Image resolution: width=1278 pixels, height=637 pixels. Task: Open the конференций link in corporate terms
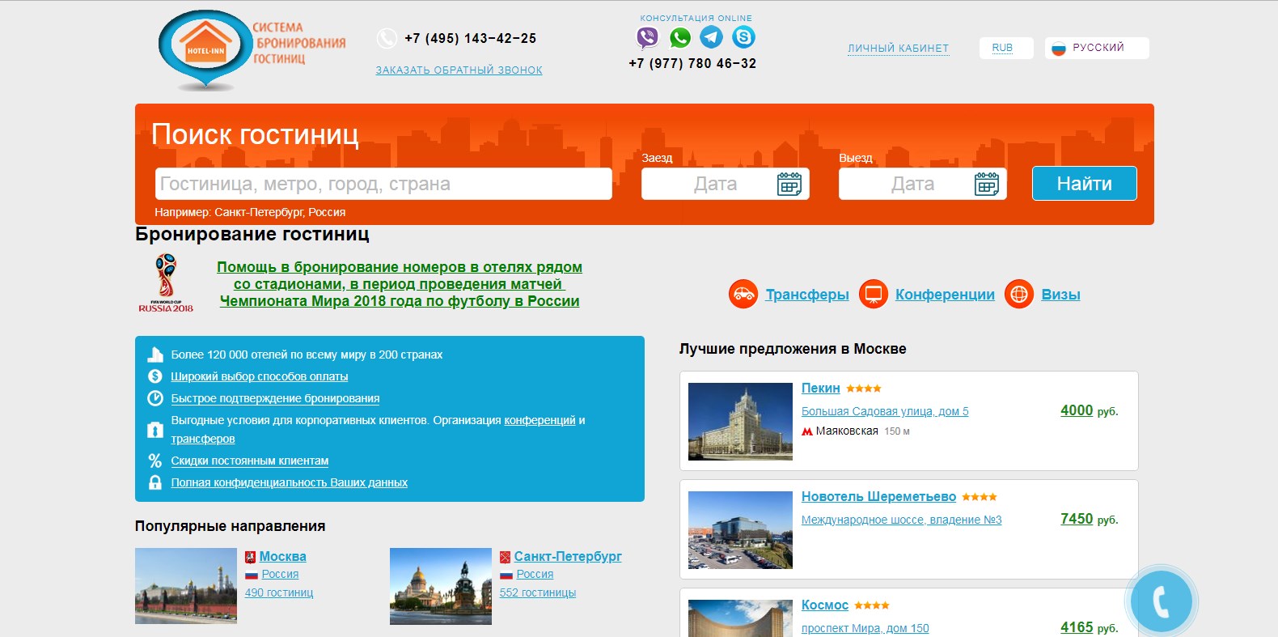click(540, 420)
